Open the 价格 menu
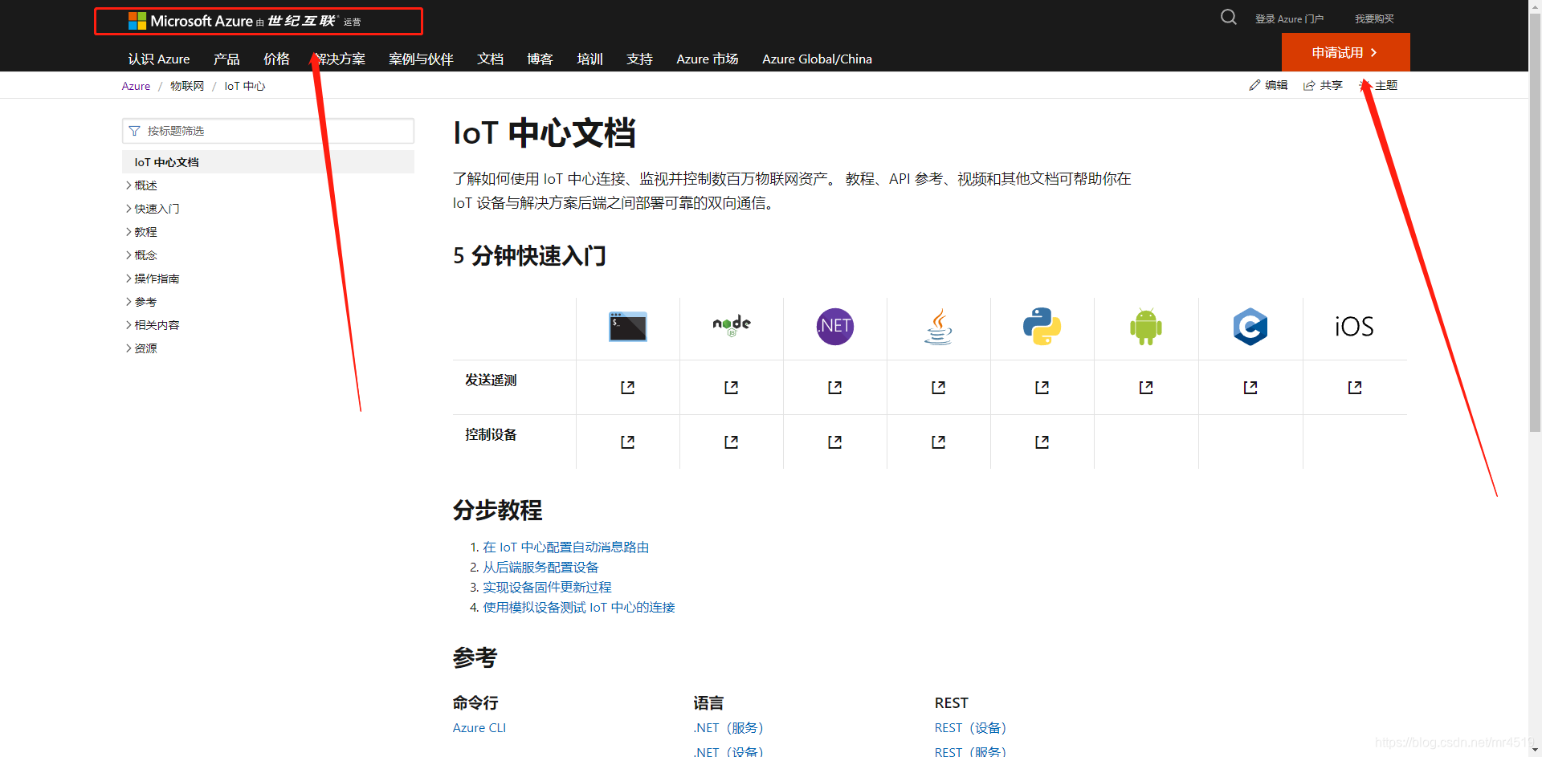 [x=276, y=59]
